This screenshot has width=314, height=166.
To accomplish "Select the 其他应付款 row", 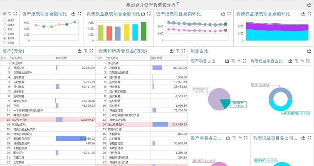I will (x=142, y=110).
